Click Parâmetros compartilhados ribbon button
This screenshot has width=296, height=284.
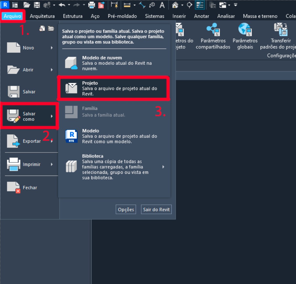(213, 36)
